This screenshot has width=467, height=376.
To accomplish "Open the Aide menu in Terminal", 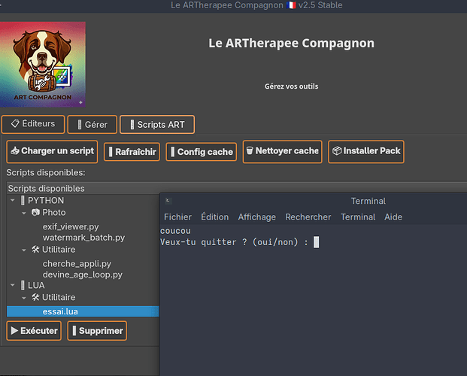I will point(393,217).
